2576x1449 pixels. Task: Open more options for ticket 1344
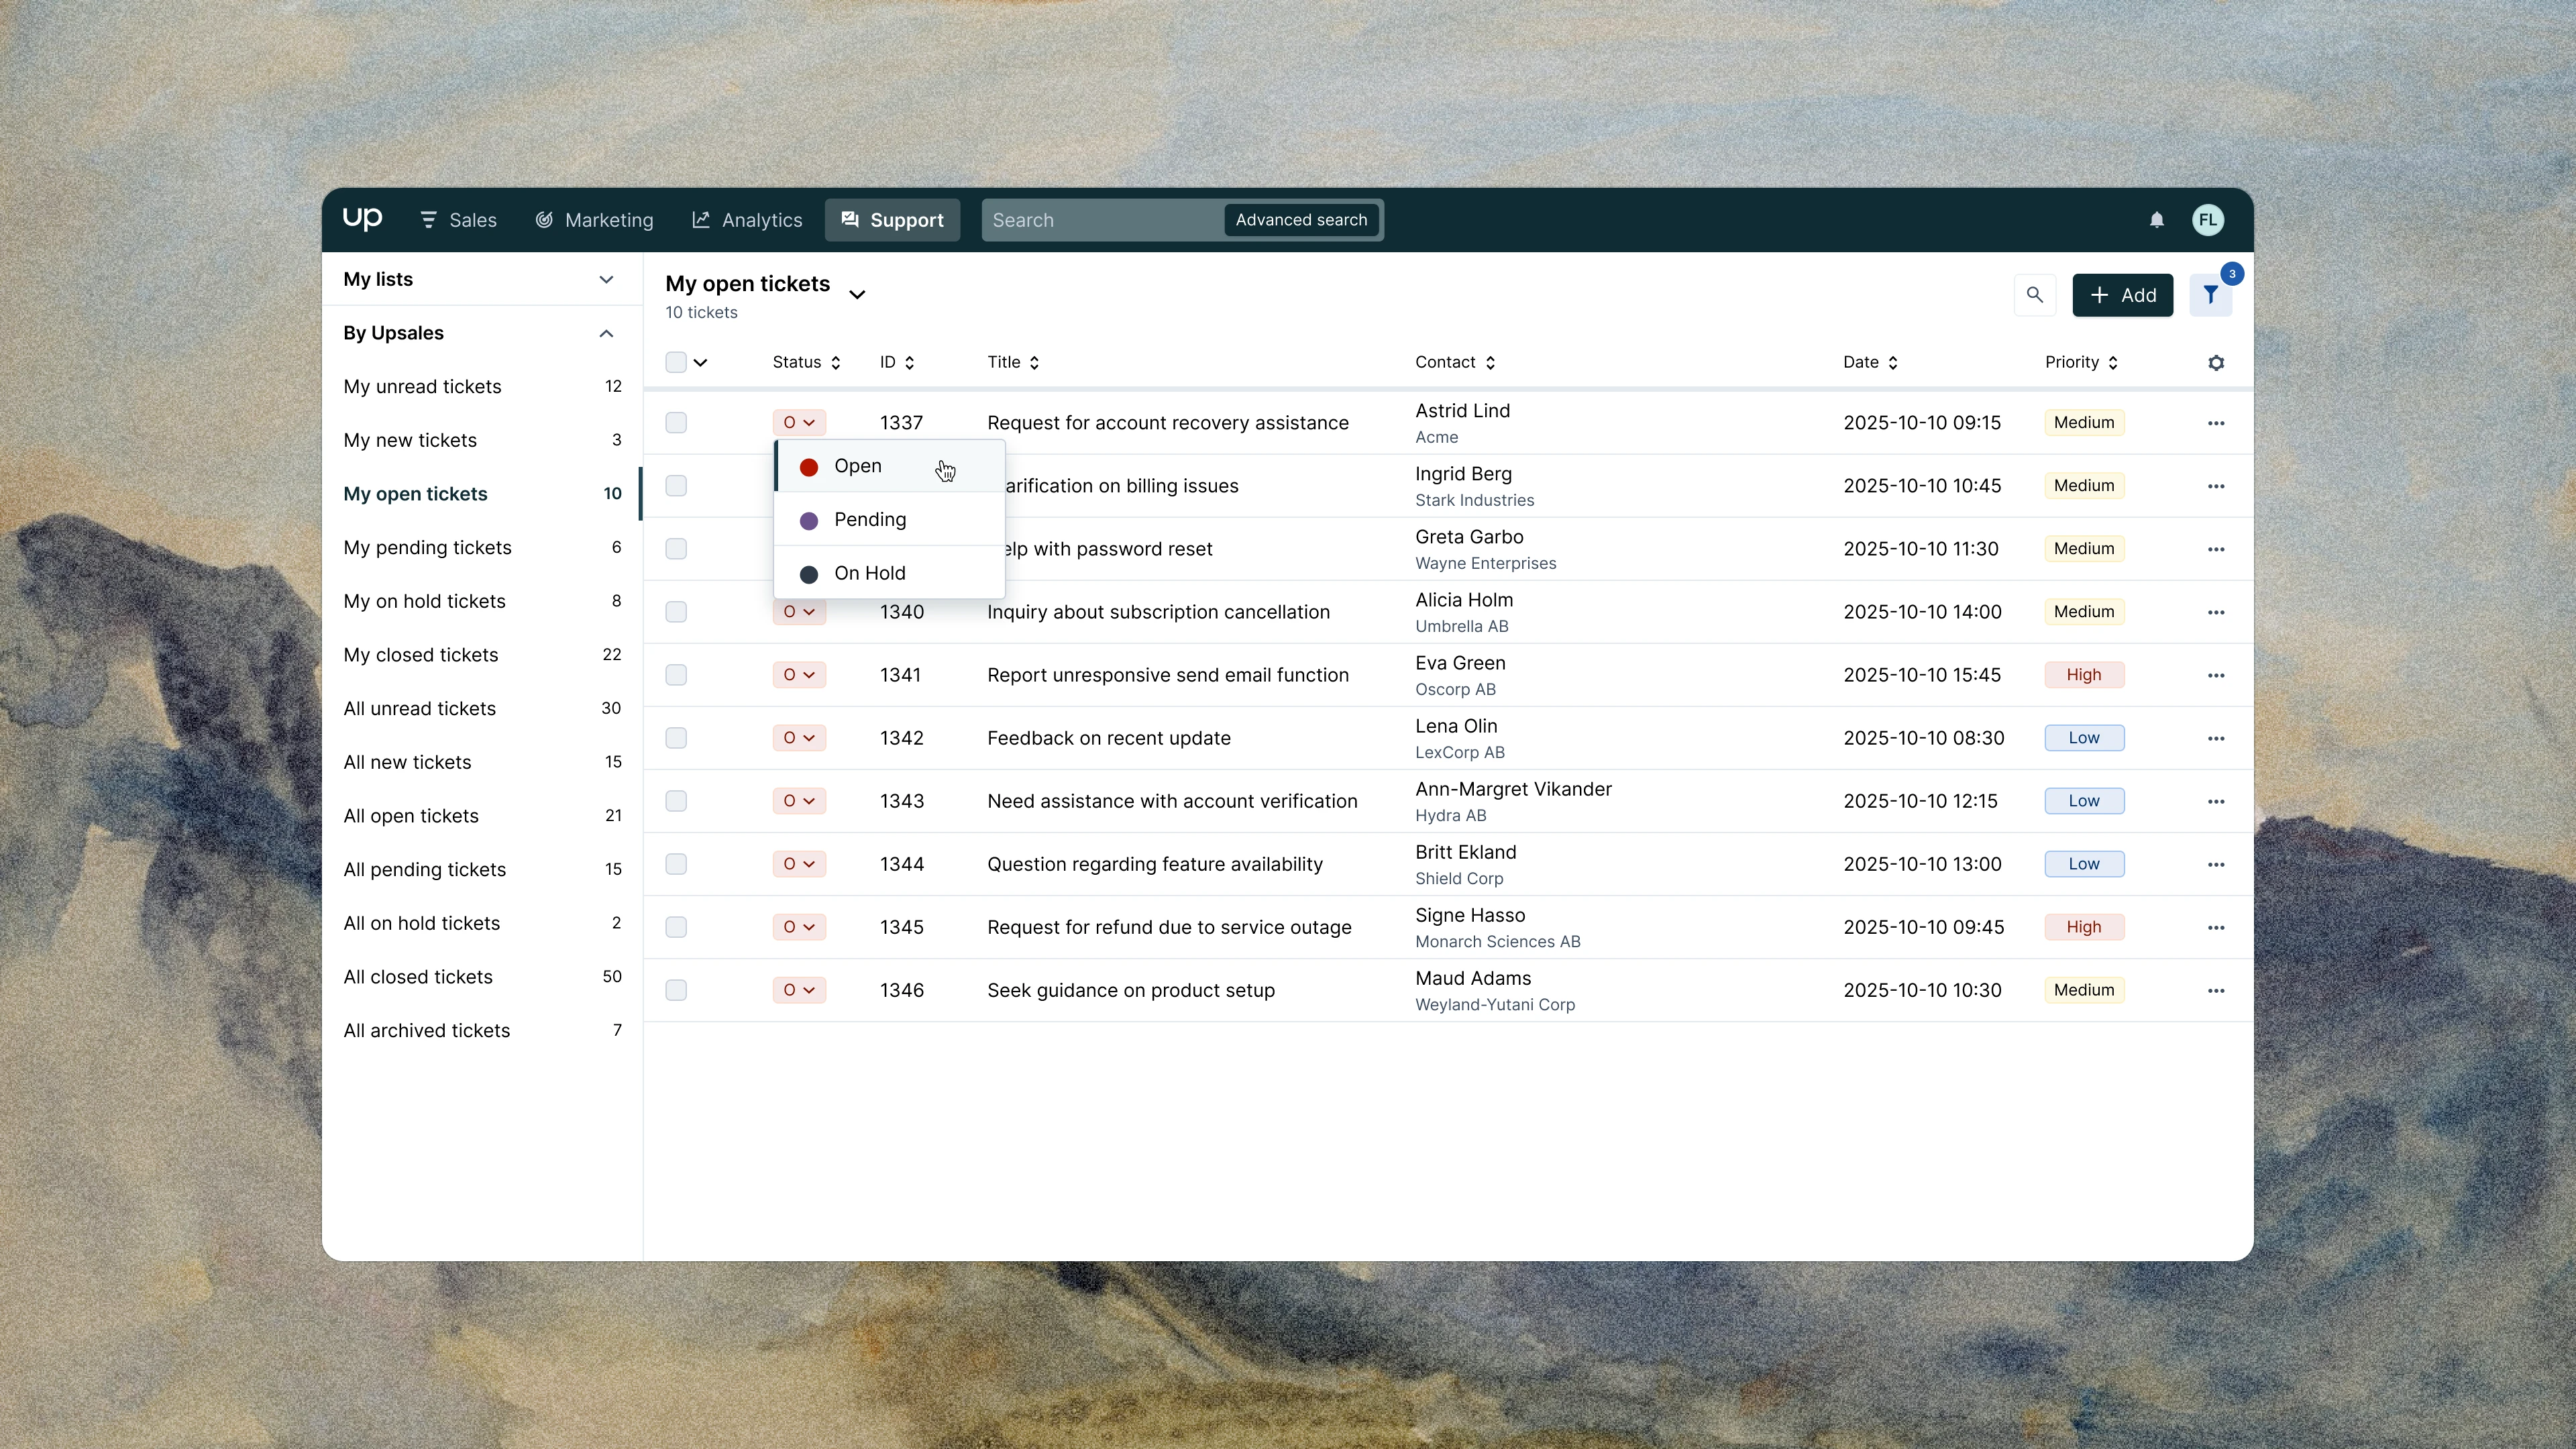pyautogui.click(x=2216, y=864)
